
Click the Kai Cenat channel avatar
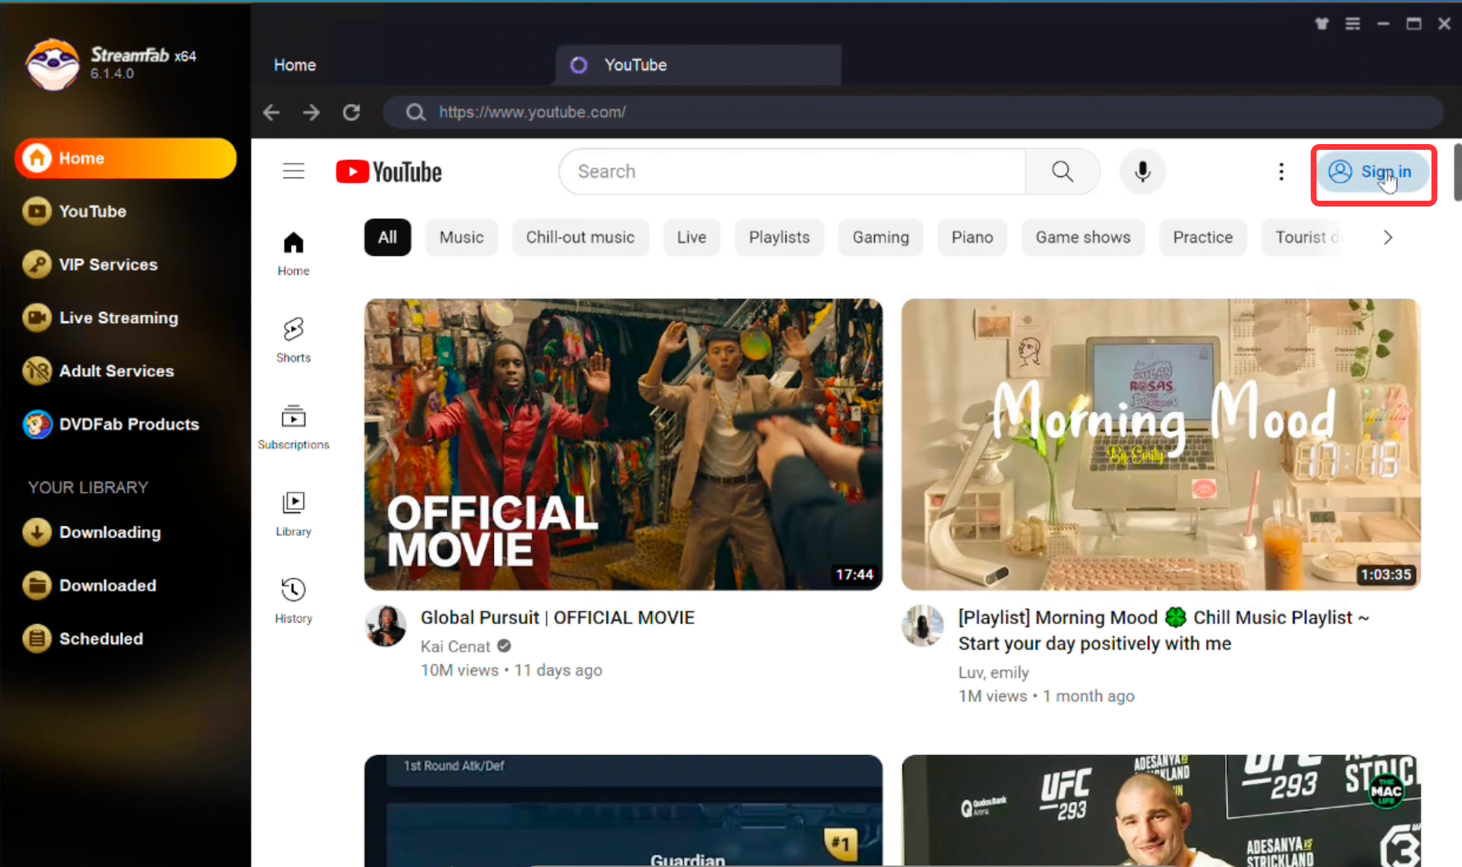[x=386, y=626]
